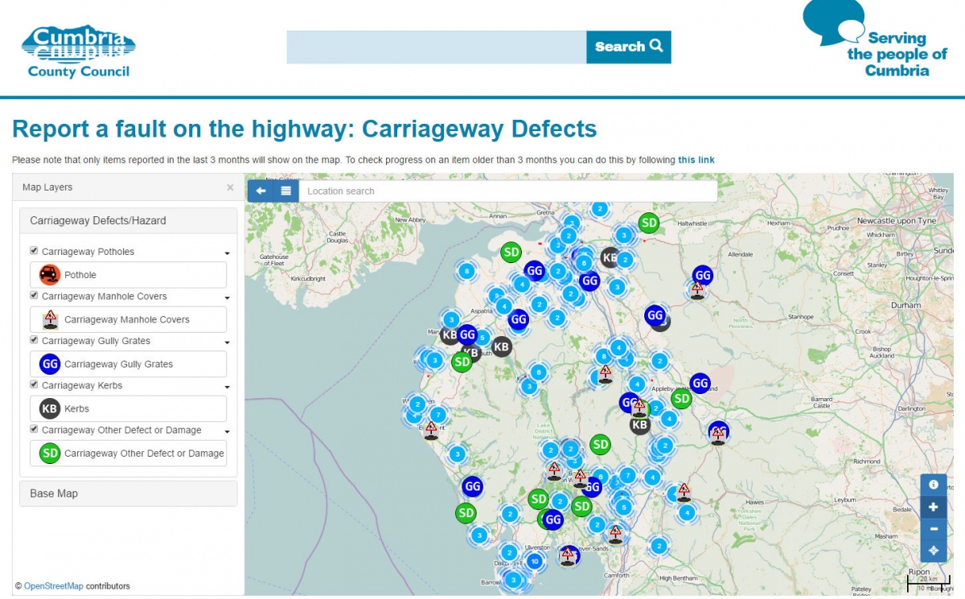
Task: Disable the Carriageway Kerbs layer checkbox
Action: pos(34,385)
